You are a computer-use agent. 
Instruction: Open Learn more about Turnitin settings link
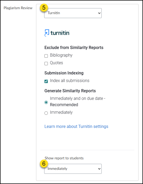(76, 127)
